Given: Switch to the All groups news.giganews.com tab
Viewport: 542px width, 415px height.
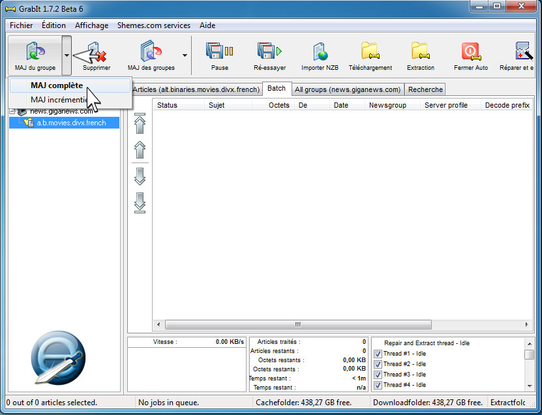Looking at the screenshot, I should pos(348,89).
